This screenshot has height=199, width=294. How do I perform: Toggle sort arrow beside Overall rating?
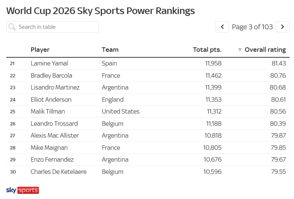(x=240, y=50)
